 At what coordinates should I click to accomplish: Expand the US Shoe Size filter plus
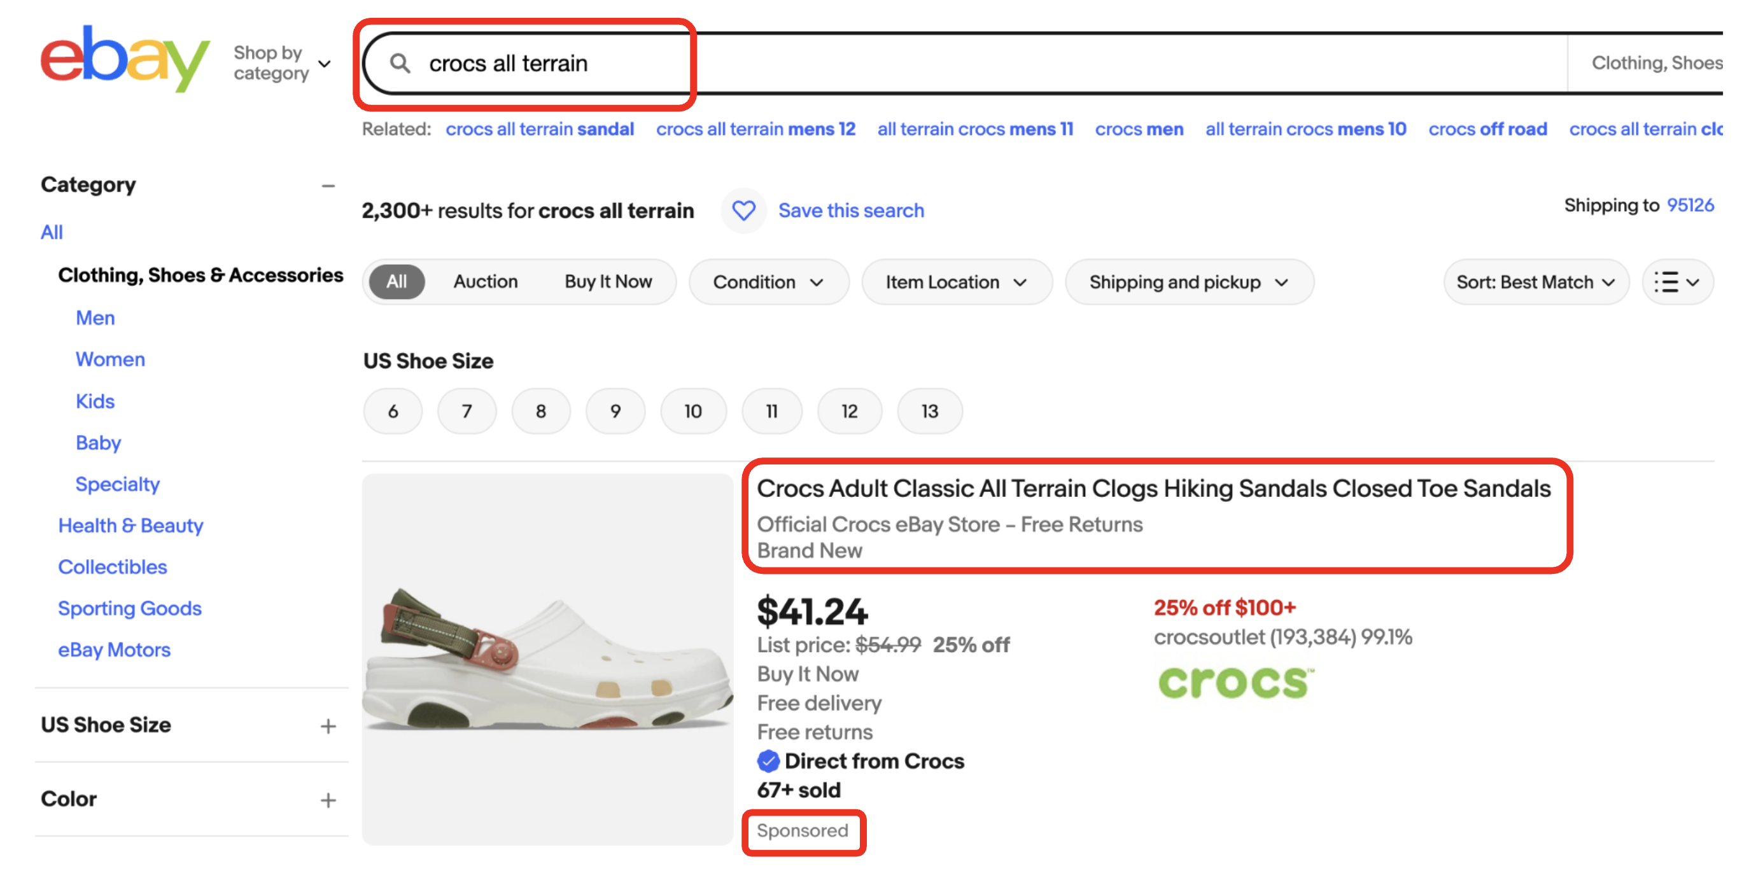328,725
